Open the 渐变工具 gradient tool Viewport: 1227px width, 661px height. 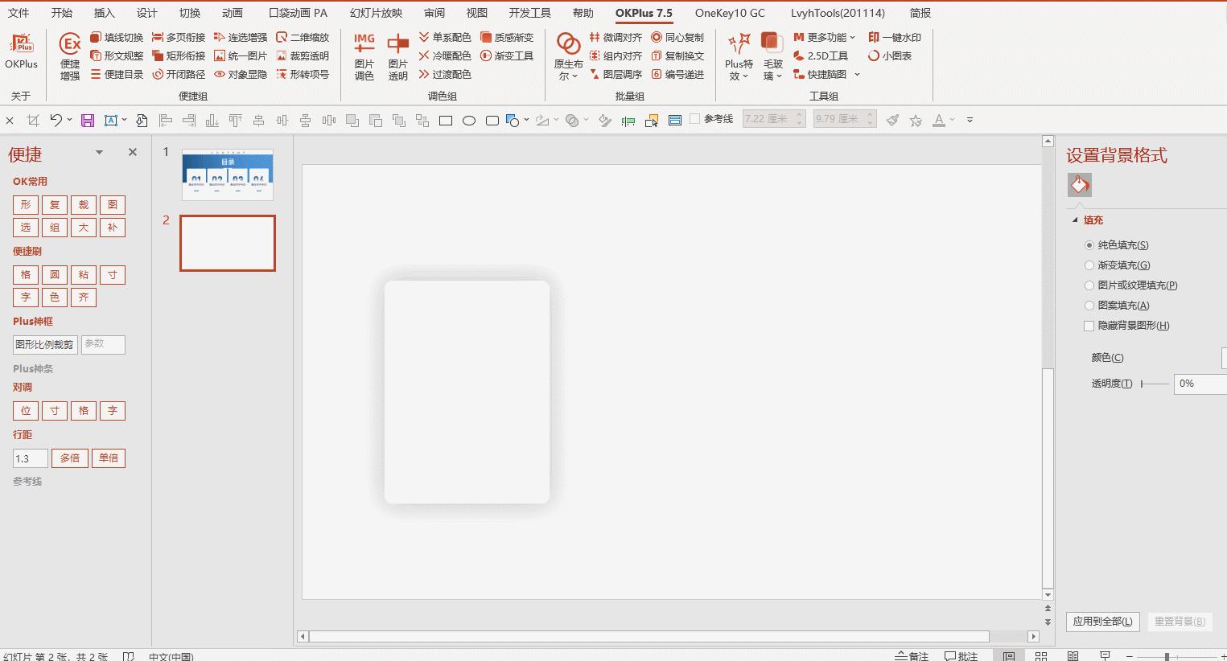click(507, 55)
